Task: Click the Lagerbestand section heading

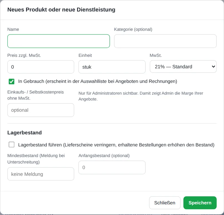Action: click(x=25, y=133)
